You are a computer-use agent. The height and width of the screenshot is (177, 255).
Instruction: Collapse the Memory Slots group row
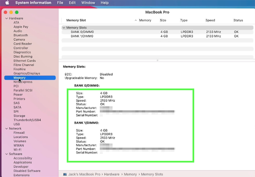point(64,28)
